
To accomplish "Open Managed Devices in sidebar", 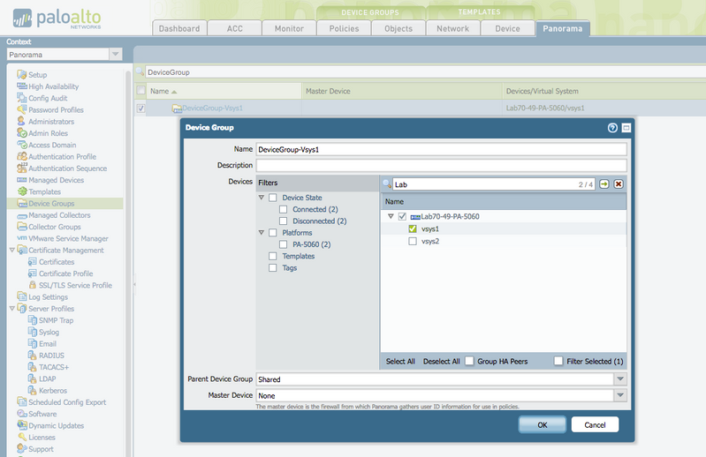I will [x=56, y=180].
